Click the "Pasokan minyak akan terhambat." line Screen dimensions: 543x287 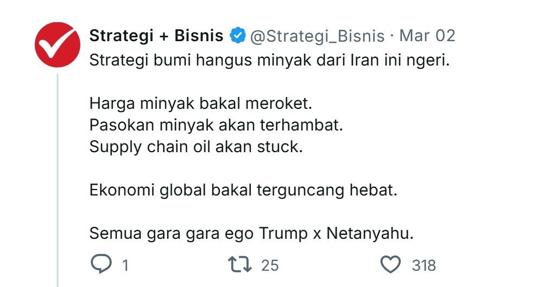tap(216, 125)
